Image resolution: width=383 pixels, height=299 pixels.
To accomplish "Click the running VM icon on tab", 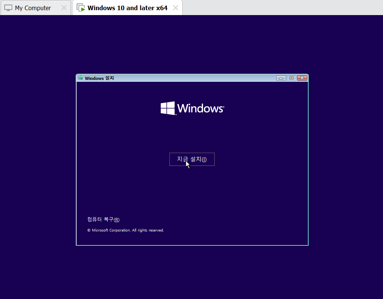I will pos(81,8).
